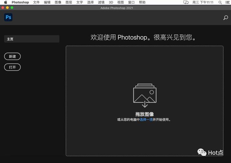Open the Apple menu
Image resolution: width=231 pixels, height=163 pixels.
click(x=6, y=2)
